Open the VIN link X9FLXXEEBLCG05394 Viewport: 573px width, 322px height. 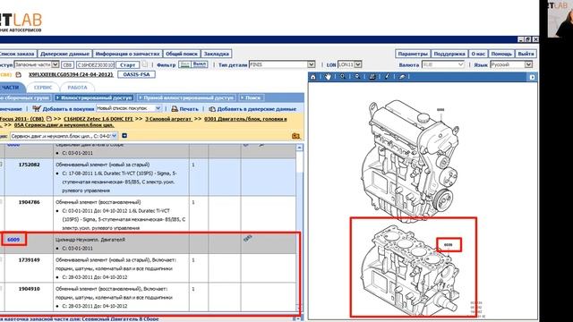71,74
